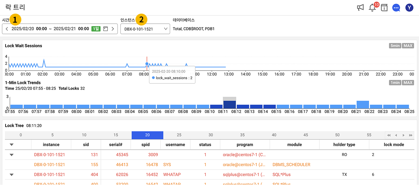The image size is (419, 185).
Task: Collapse all rows via header triangle
Action: coord(12,145)
